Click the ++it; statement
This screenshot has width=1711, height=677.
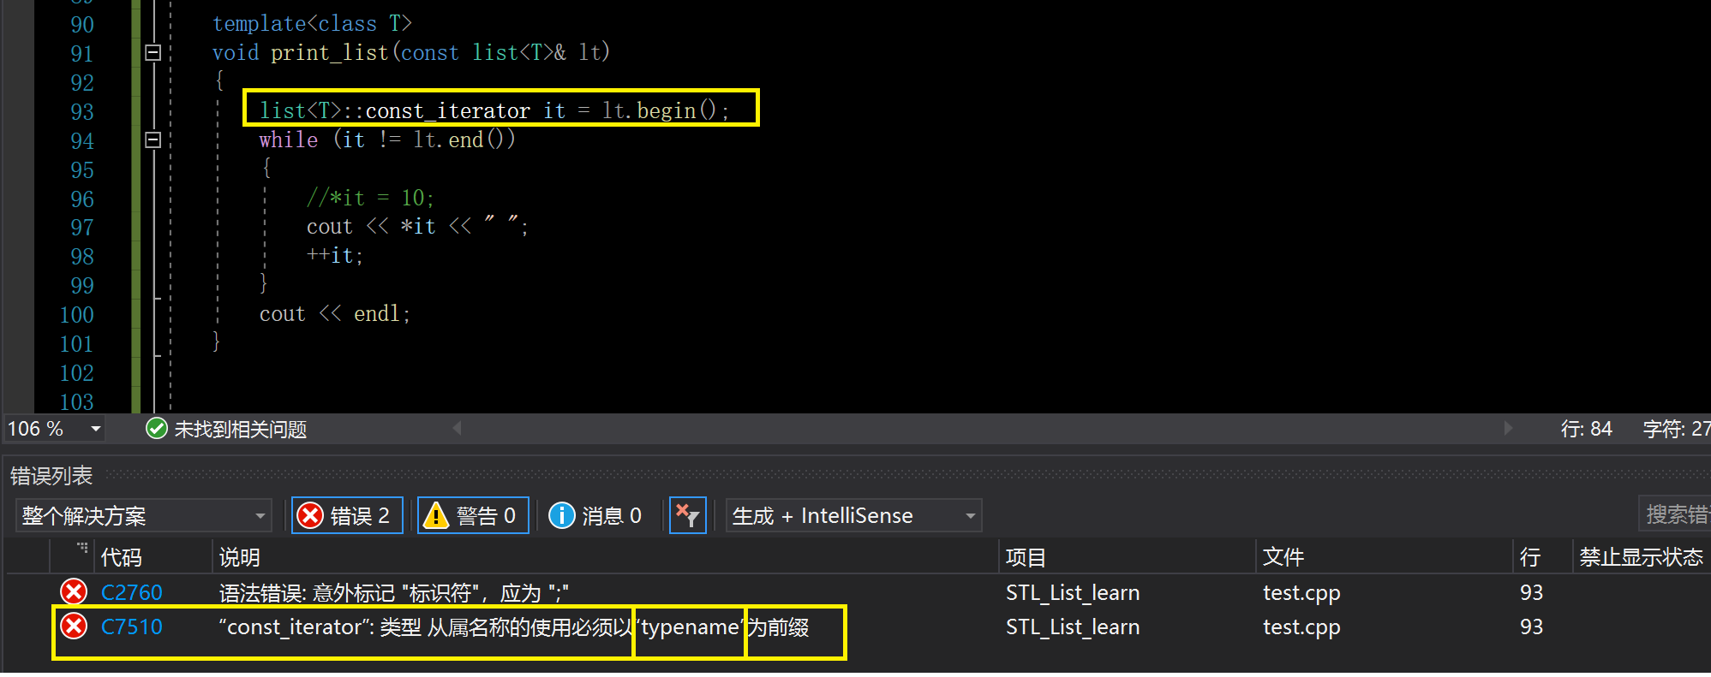click(335, 255)
